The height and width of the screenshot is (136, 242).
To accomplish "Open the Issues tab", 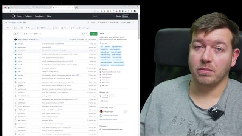I will click(19, 28).
